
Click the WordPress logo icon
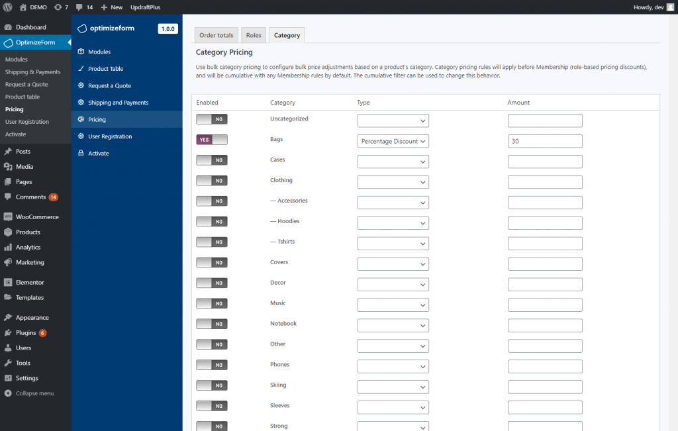(x=7, y=7)
